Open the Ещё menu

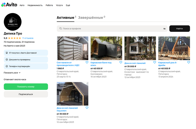68,5
